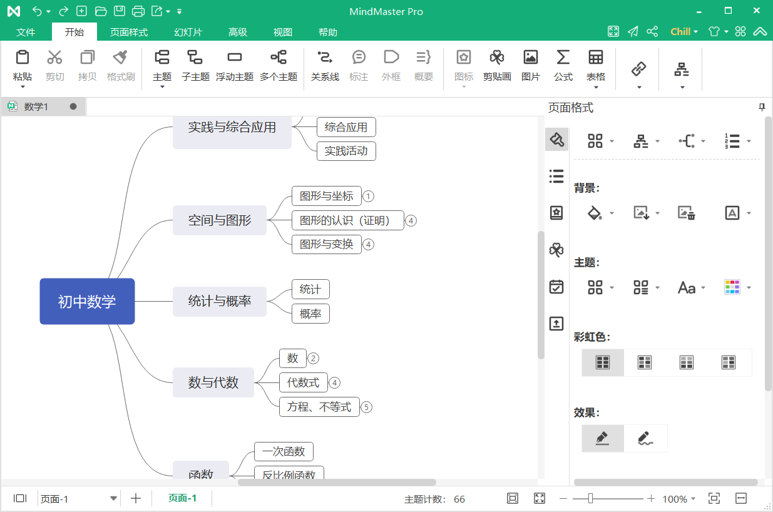The height and width of the screenshot is (512, 773).
Task: Select the 方程、不等式 subtopic
Action: [319, 407]
